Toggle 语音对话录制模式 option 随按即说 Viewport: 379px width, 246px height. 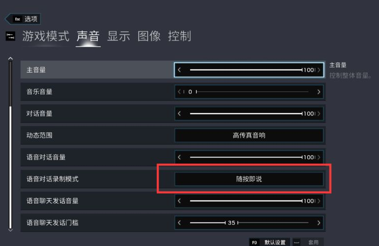(x=249, y=179)
